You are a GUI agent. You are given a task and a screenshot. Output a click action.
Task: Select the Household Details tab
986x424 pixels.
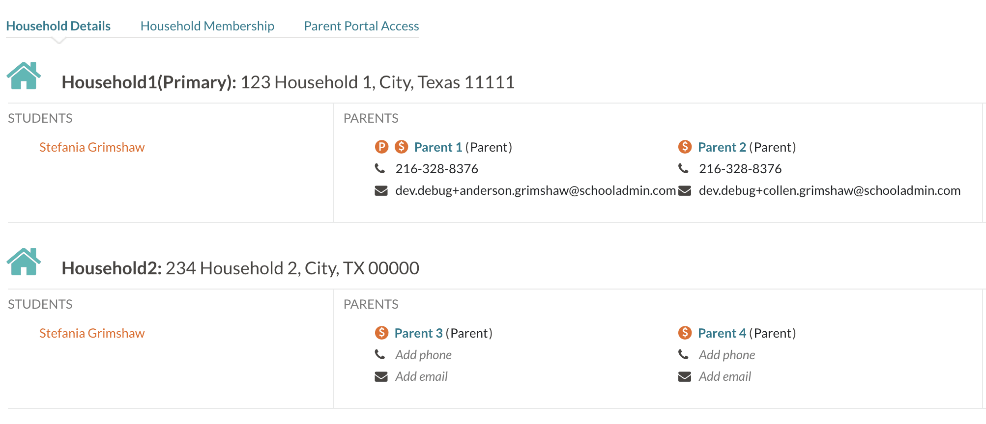coord(58,26)
